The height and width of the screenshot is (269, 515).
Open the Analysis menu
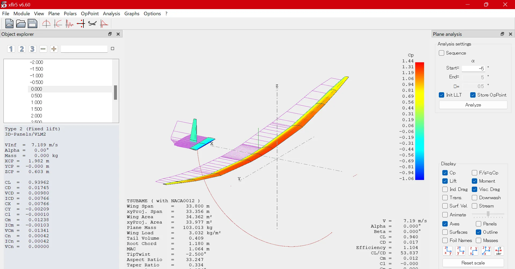(x=111, y=14)
